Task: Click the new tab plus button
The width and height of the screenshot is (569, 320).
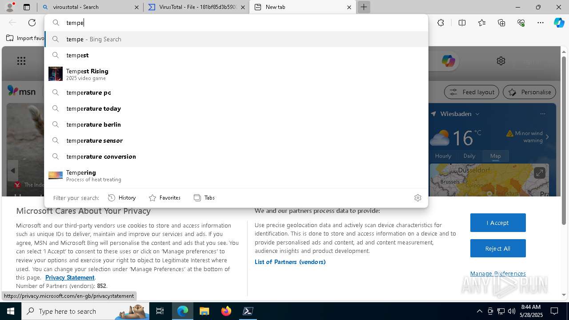Action: [x=364, y=7]
